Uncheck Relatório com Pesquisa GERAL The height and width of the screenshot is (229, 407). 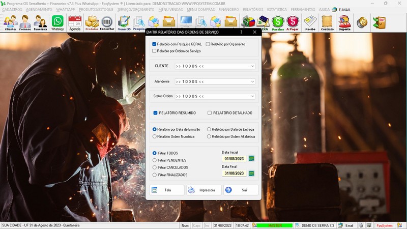coord(154,44)
